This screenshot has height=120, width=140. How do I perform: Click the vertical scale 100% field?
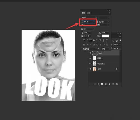pos(87,33)
